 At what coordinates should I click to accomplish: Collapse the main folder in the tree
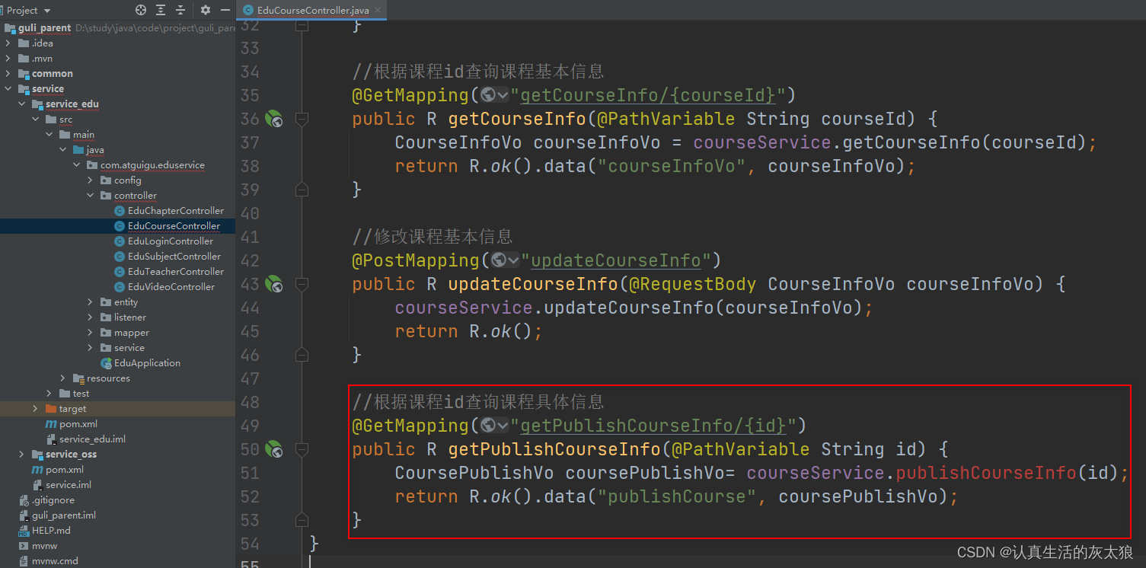[x=49, y=135]
